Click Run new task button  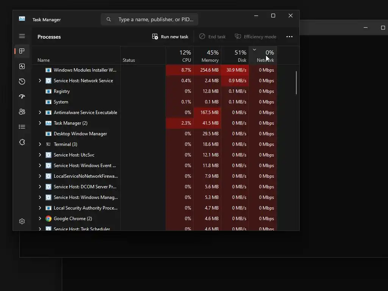point(170,37)
